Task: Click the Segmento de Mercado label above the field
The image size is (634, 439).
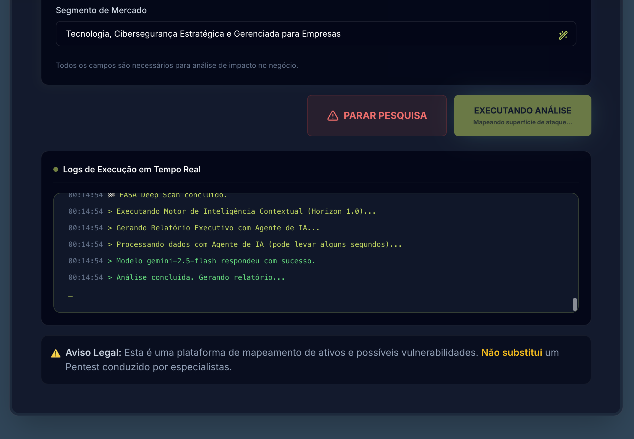Action: click(101, 10)
